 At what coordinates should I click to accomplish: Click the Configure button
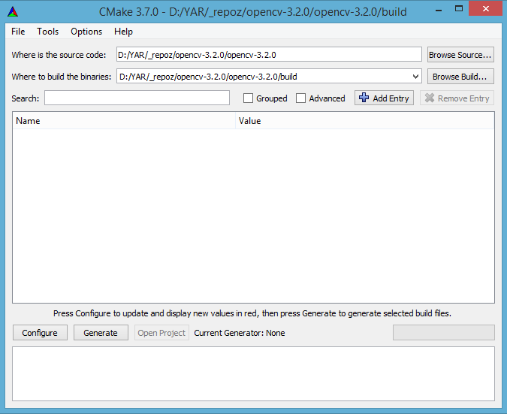pos(40,333)
